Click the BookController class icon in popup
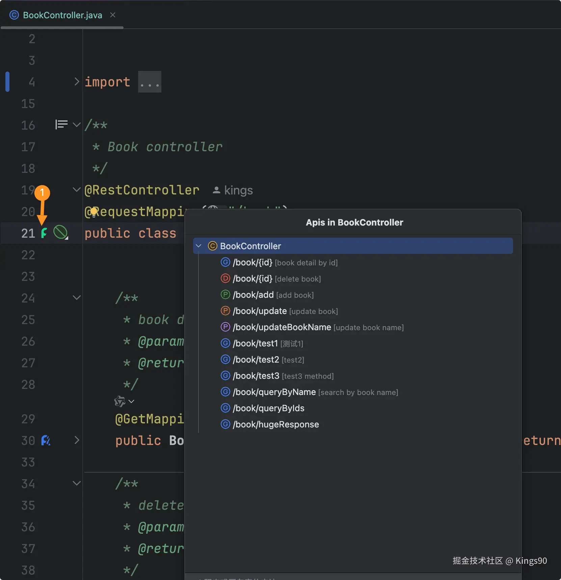 point(212,246)
